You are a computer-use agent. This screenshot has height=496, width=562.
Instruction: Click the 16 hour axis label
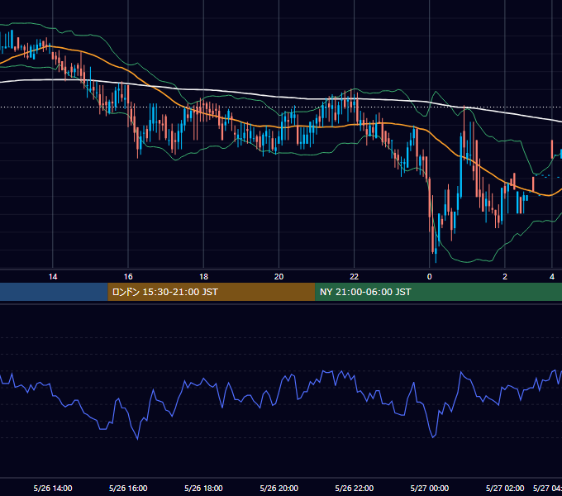point(128,277)
